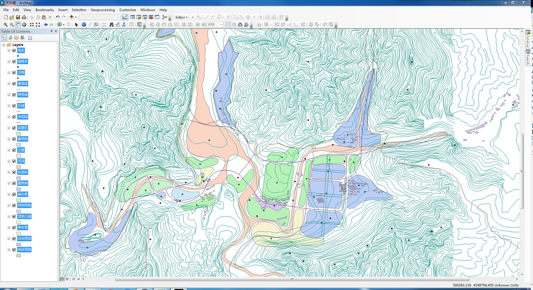Toggle the 其他线 layer checkbox

[x=14, y=95]
